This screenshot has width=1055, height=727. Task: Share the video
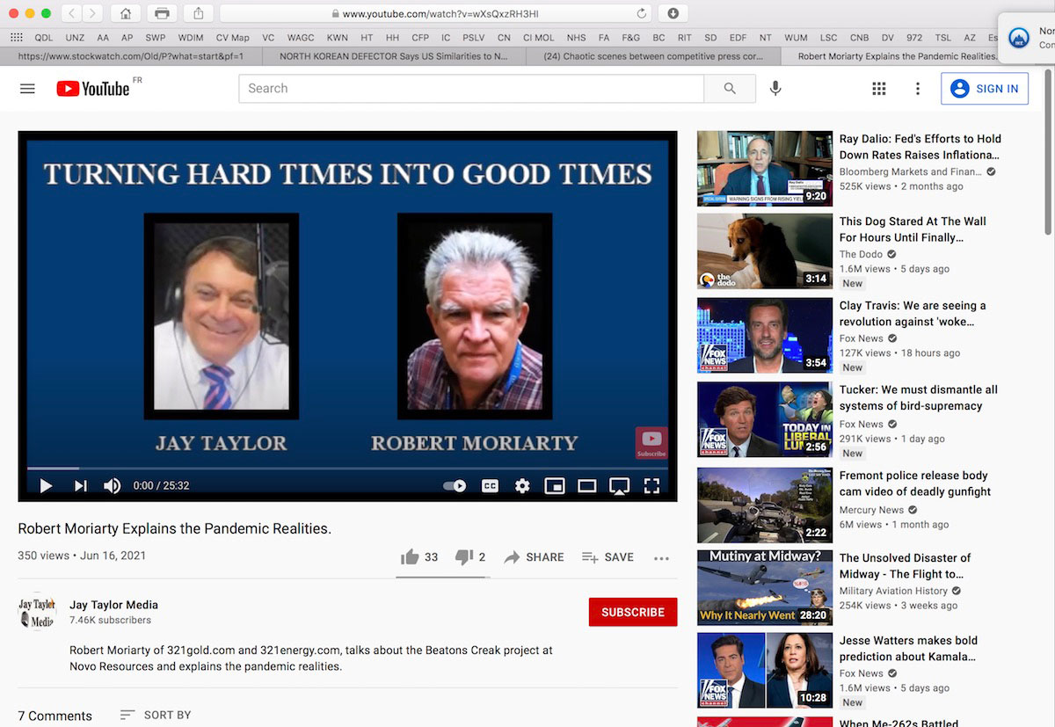(x=534, y=557)
